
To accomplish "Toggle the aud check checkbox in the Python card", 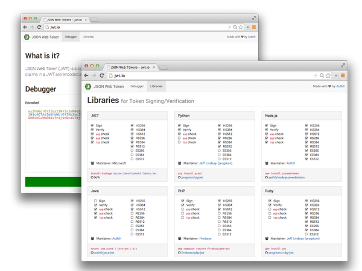I will (x=179, y=139).
